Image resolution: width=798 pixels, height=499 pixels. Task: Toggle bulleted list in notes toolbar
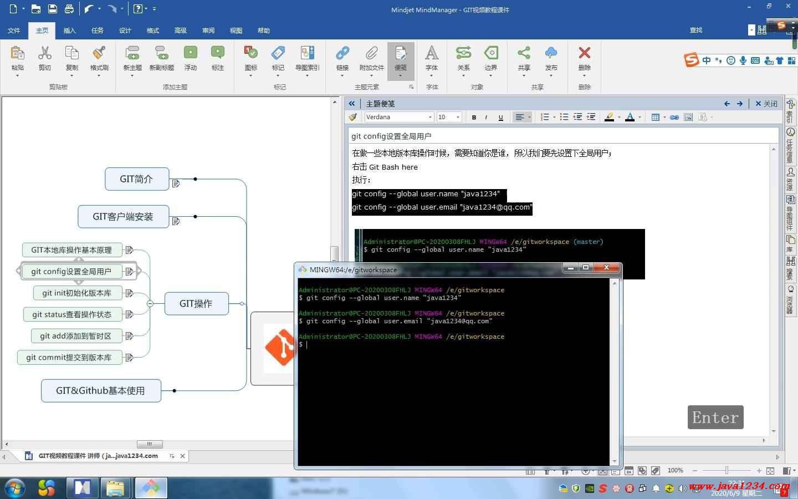point(564,117)
